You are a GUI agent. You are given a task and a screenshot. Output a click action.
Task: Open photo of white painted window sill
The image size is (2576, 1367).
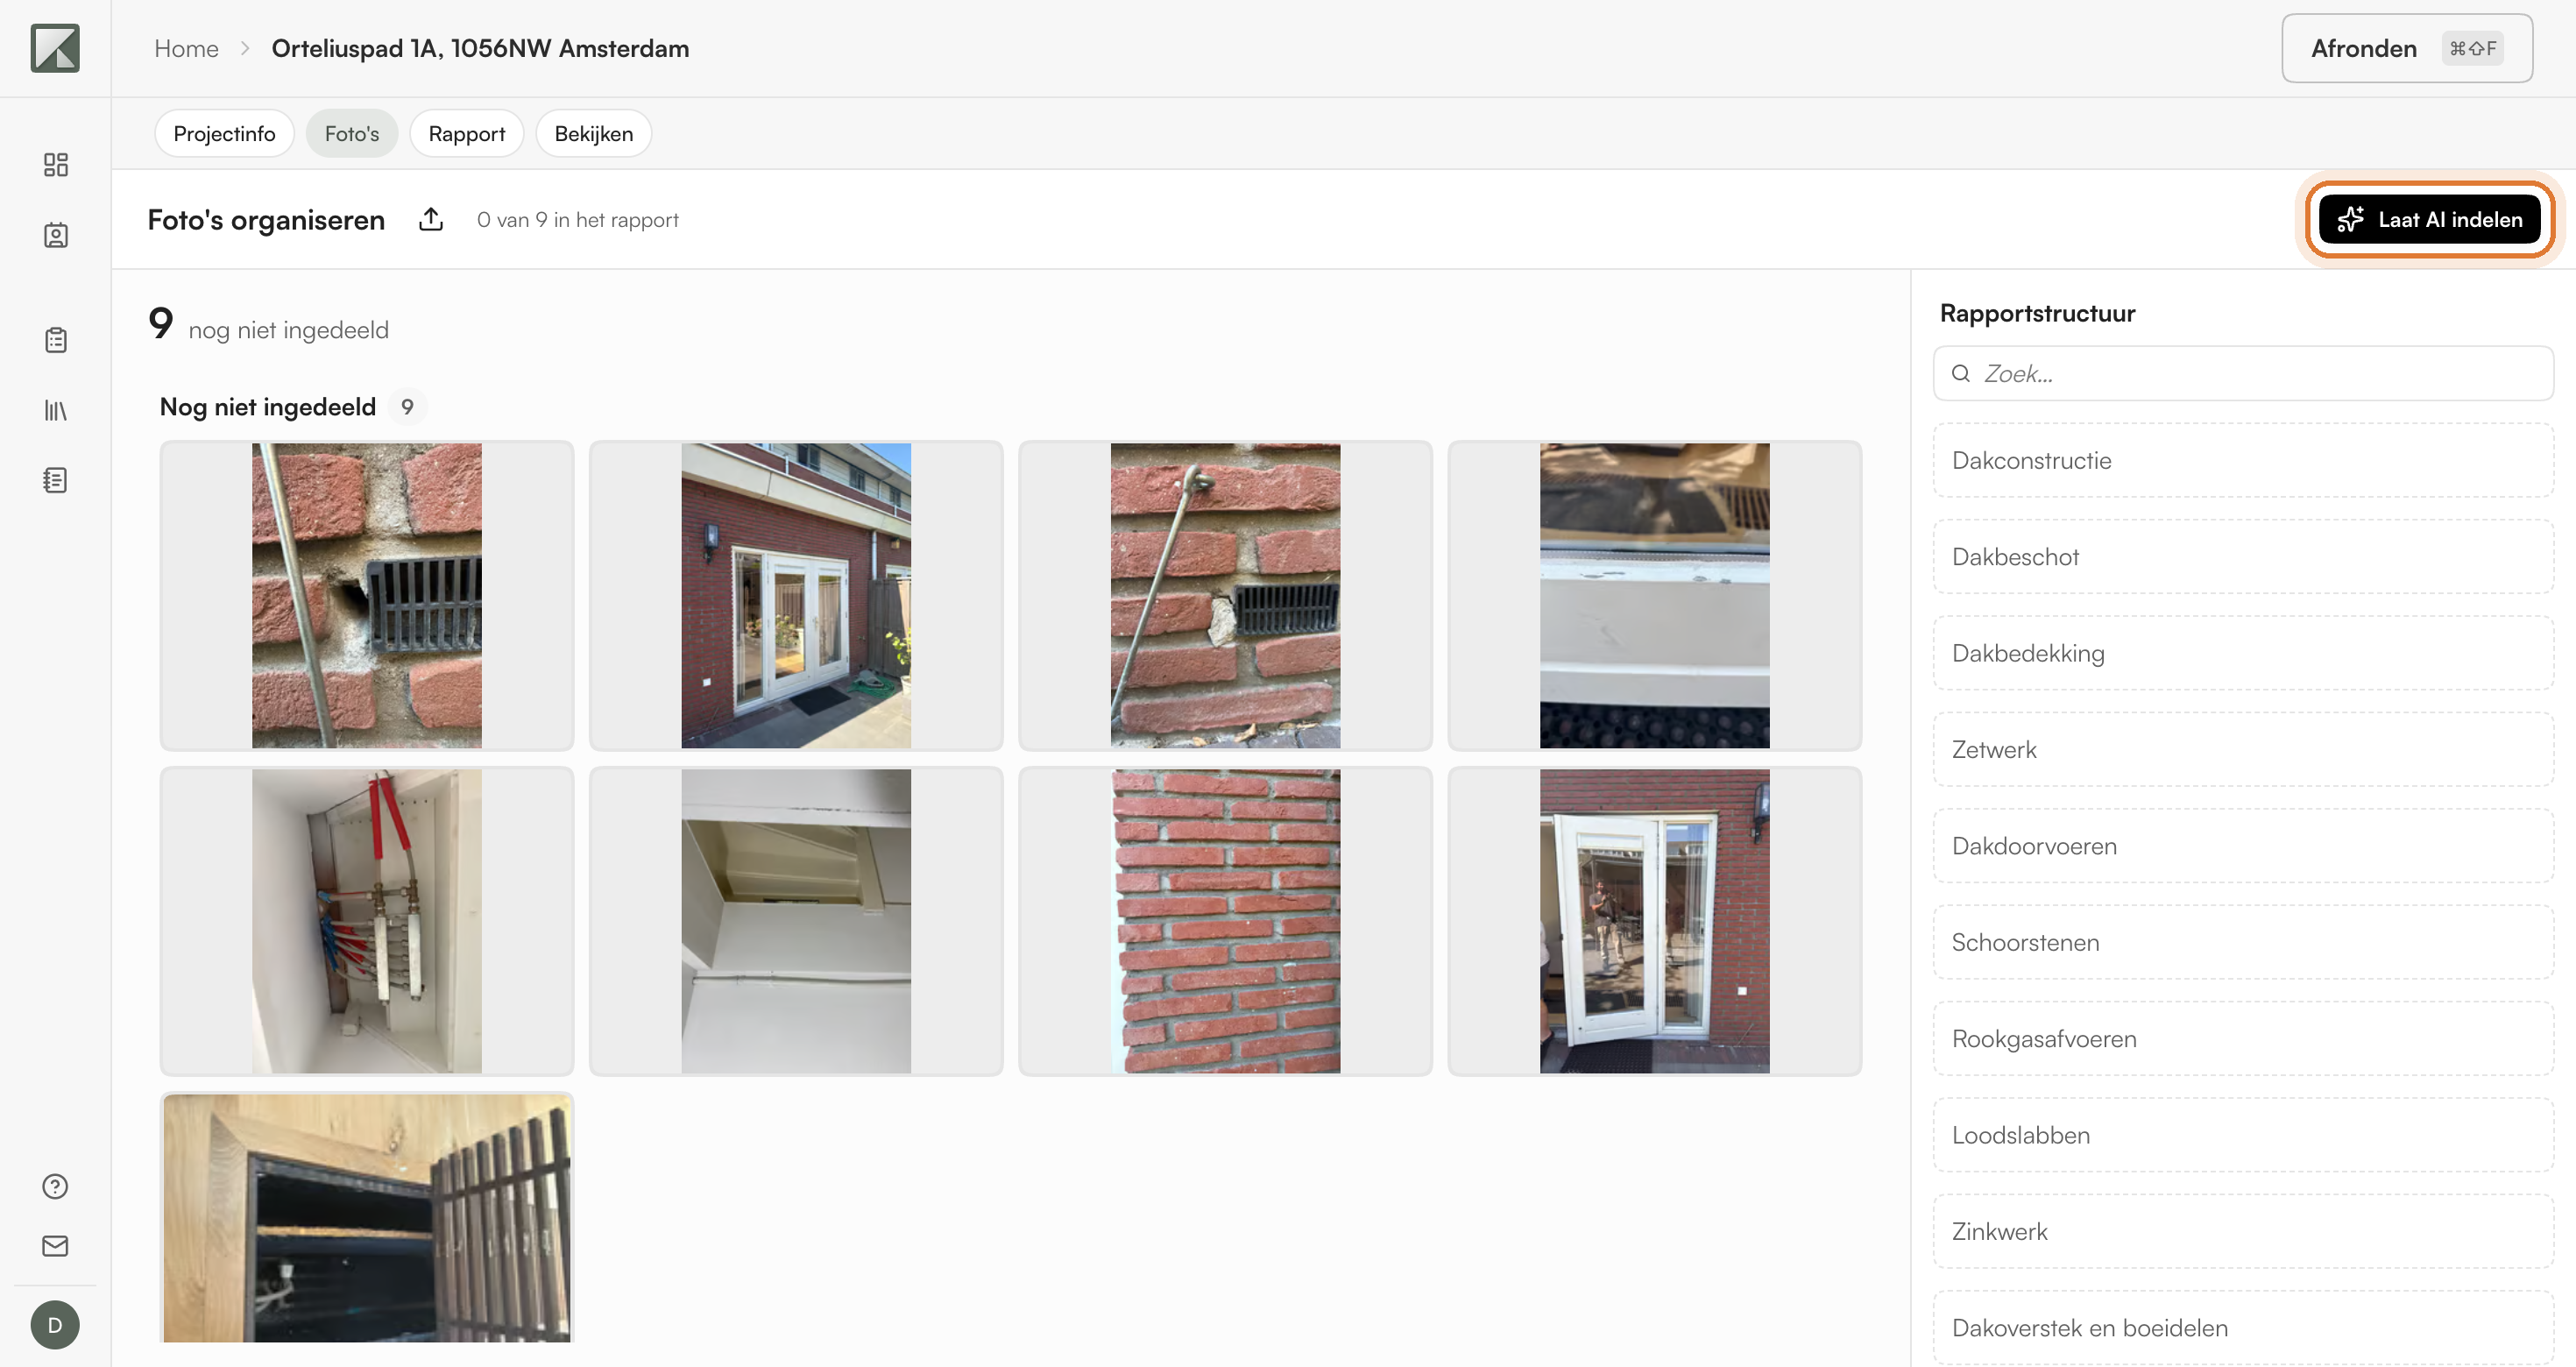pyautogui.click(x=1655, y=596)
